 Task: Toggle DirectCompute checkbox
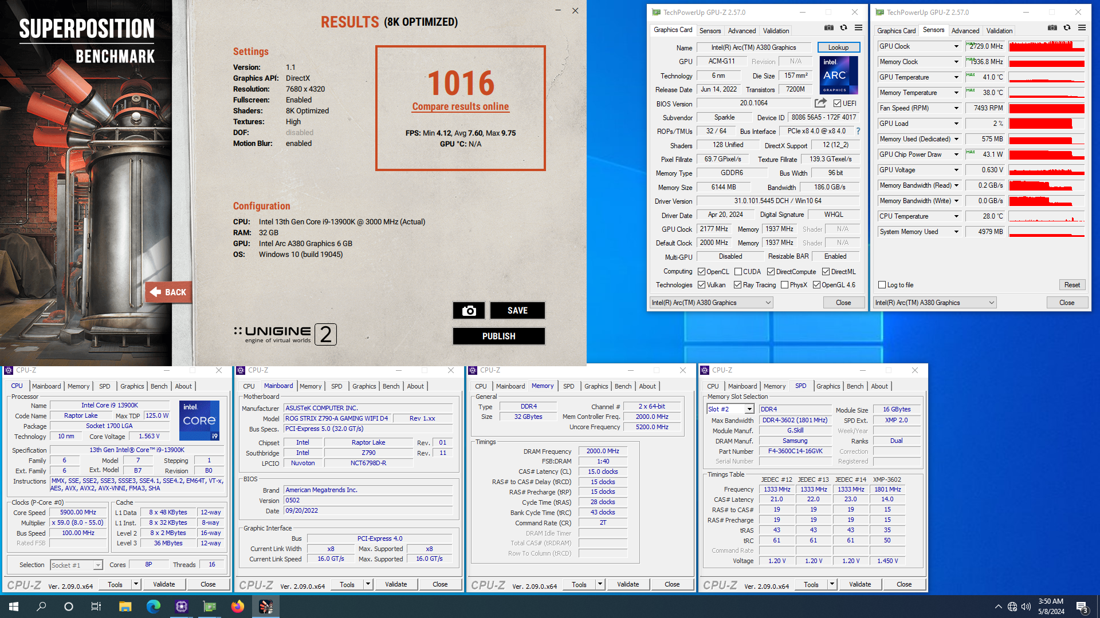pyautogui.click(x=771, y=272)
